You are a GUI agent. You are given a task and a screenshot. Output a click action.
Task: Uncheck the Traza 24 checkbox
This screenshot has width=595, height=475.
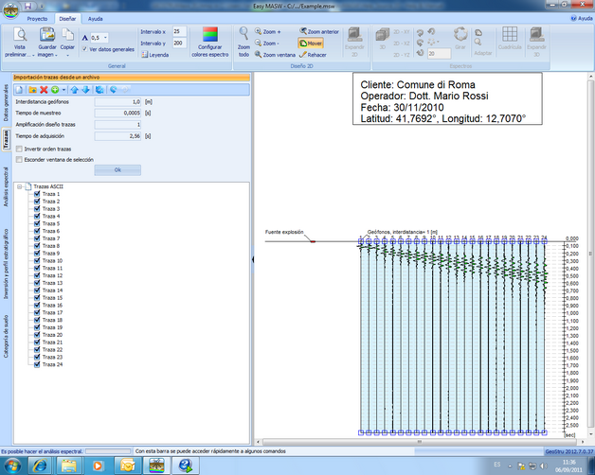(x=37, y=364)
